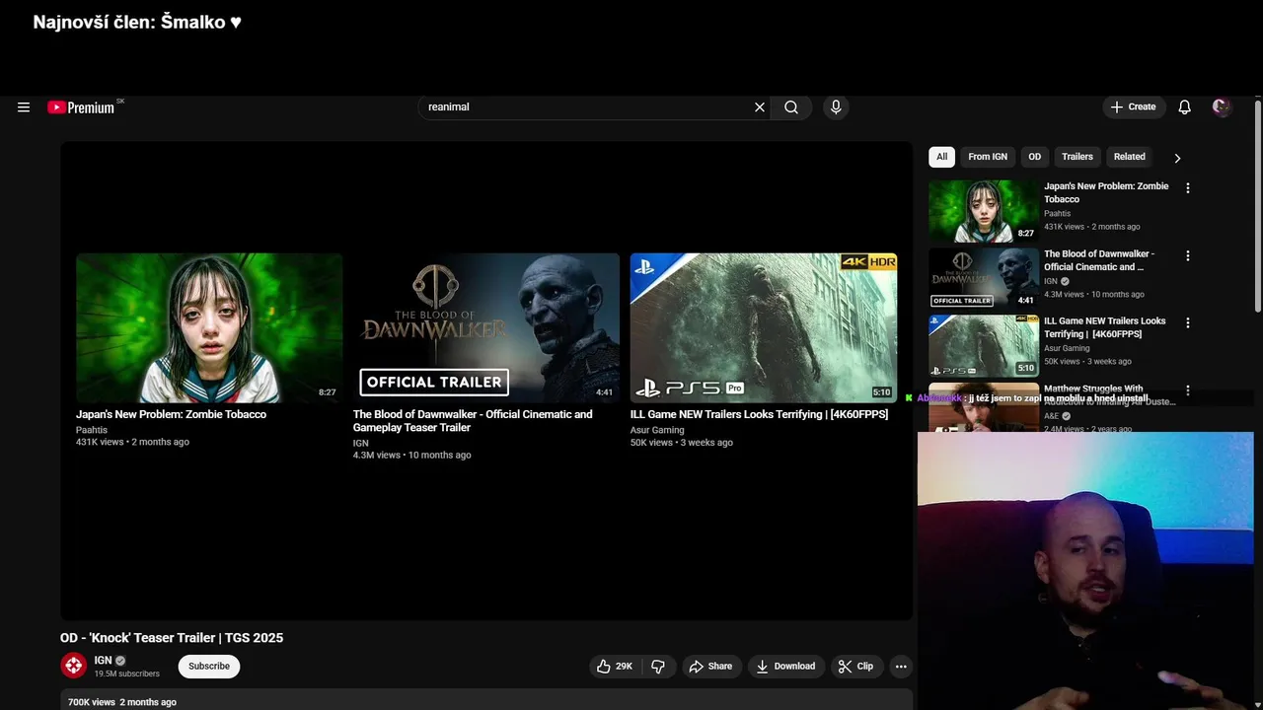Viewport: 1263px width, 710px height.
Task: Open options for sidebar Blood of Dawnwalker video
Action: (x=1188, y=255)
